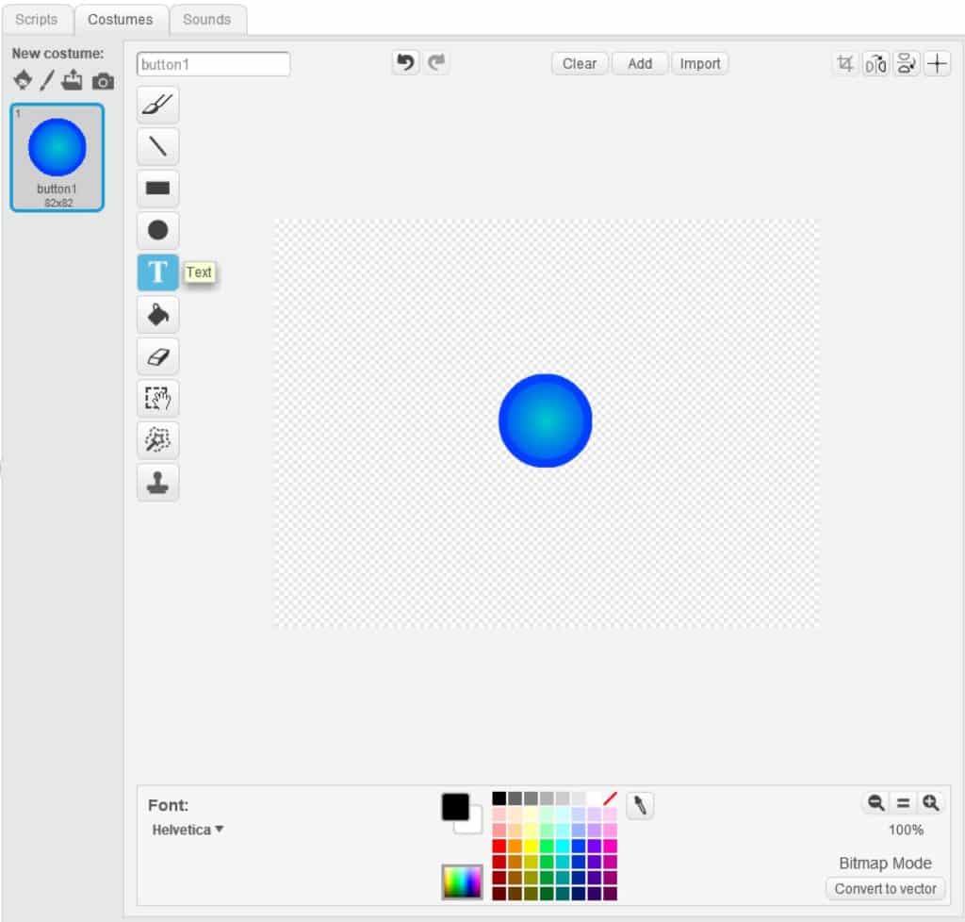The image size is (965, 922).
Task: Click the Bitmap Mode label
Action: (x=885, y=863)
